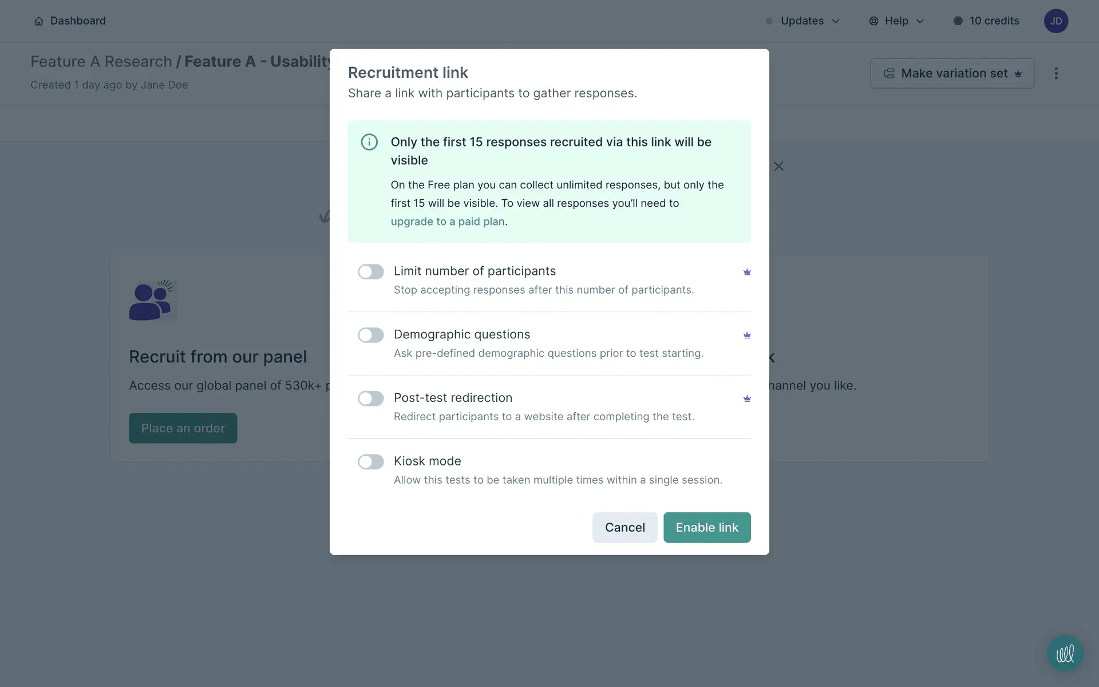This screenshot has height=687, width=1099.
Task: Click the crown icon beside Post-test redirection
Action: point(747,399)
